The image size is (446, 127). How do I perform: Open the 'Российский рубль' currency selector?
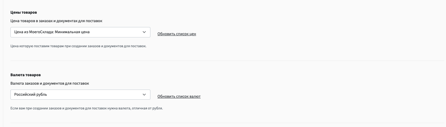pyautogui.click(x=80, y=95)
